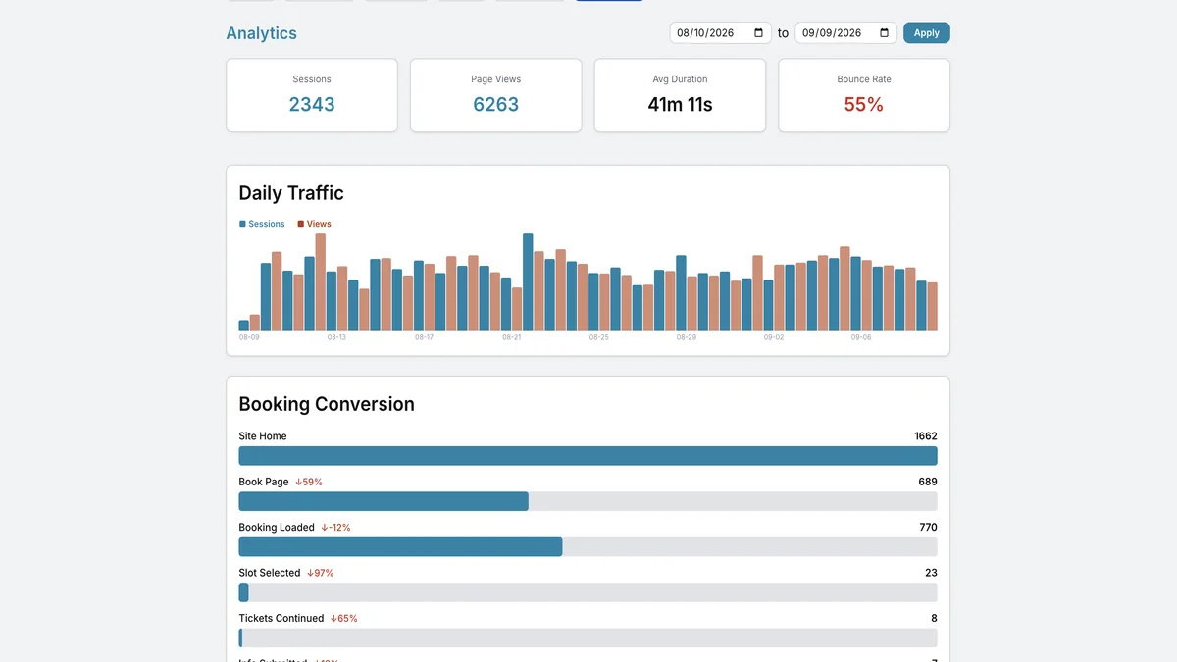Click the Bounce Rate card label

864,79
